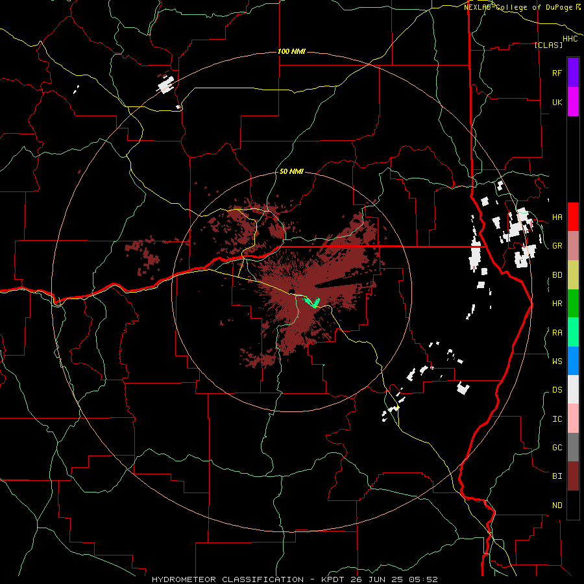This screenshot has width=584, height=584.
Task: Click the BI legend label
Action: click(557, 476)
